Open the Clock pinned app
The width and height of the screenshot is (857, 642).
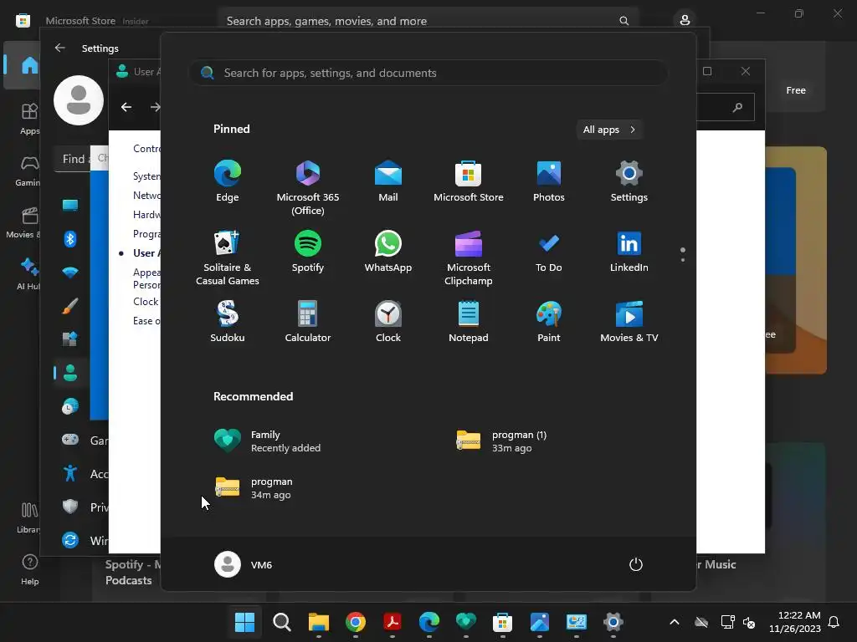(x=388, y=322)
